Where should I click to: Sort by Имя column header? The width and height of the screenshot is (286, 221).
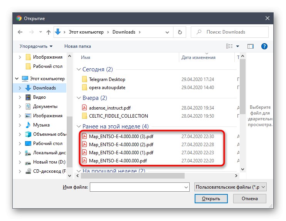pyautogui.click(x=86, y=57)
